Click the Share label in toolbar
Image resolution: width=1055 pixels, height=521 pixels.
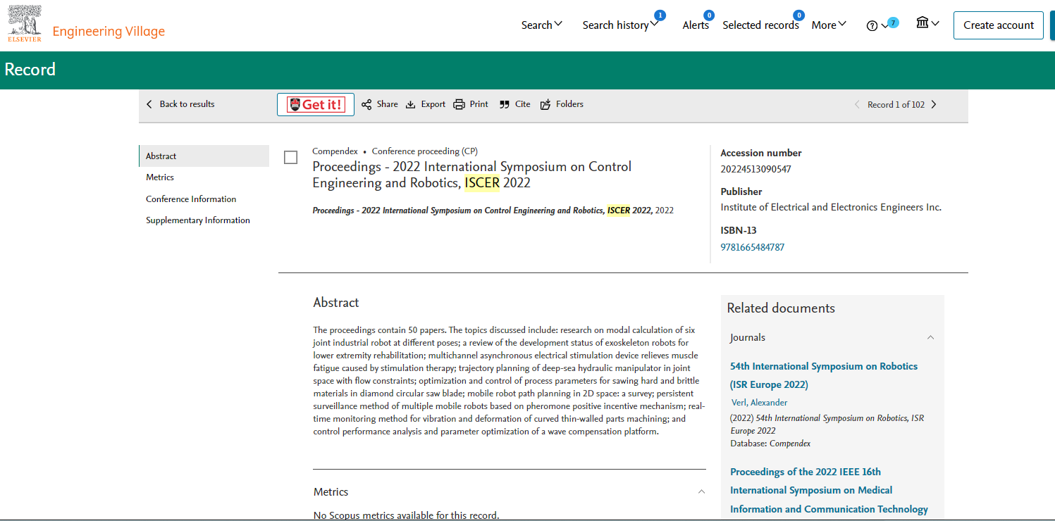tap(387, 104)
